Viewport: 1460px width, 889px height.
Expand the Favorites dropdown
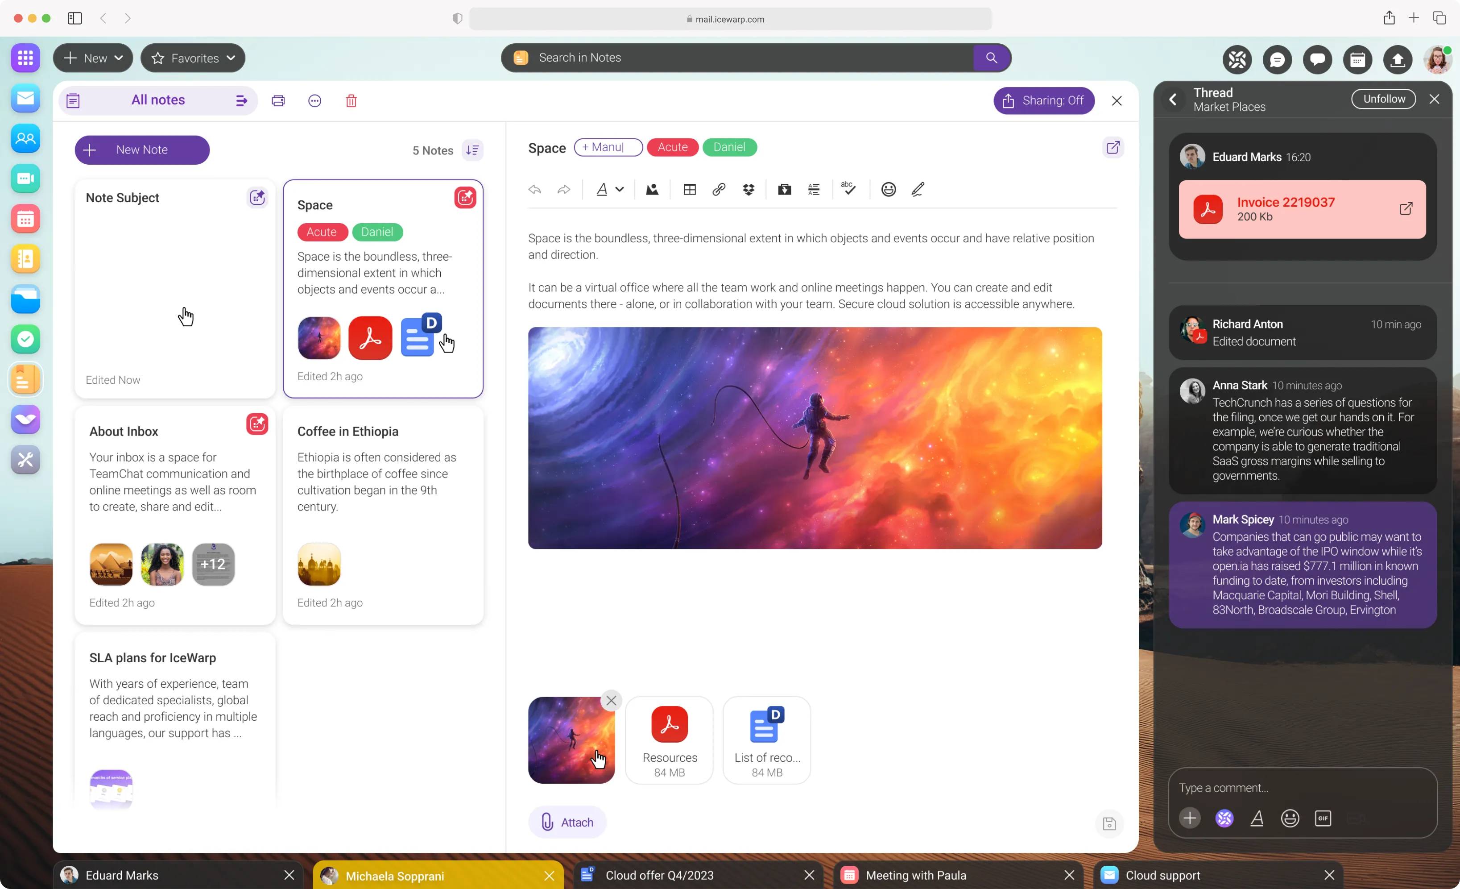pos(193,58)
